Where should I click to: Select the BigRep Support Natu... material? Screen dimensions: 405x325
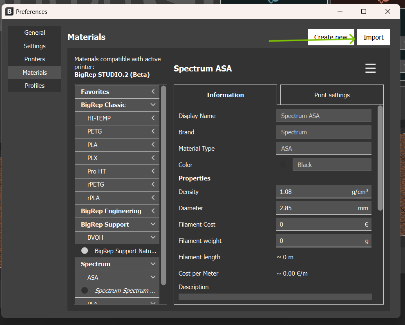click(x=117, y=251)
